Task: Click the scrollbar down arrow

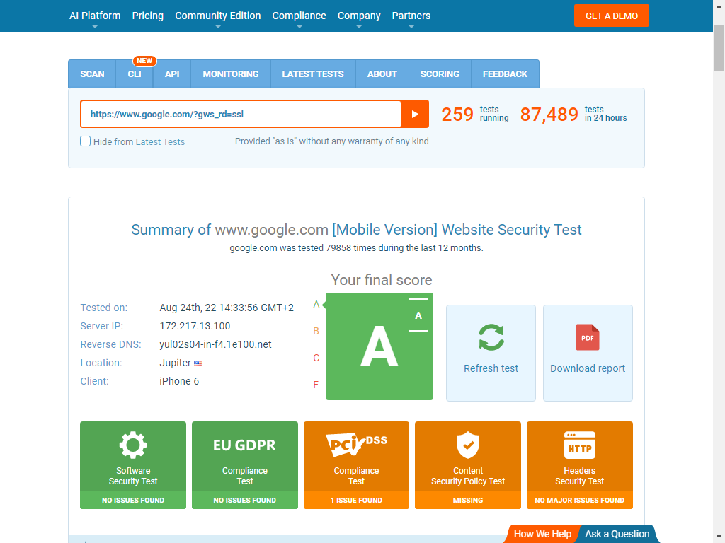Action: (x=719, y=537)
